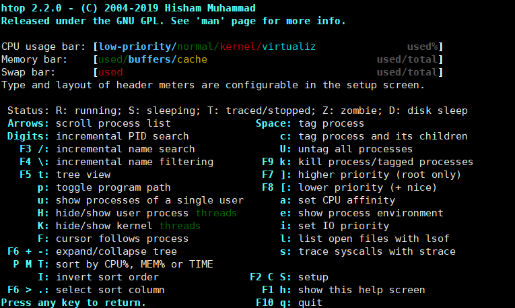Click the 'htop 2.2.0' title text
The width and height of the screenshot is (515, 308).
click(x=31, y=8)
